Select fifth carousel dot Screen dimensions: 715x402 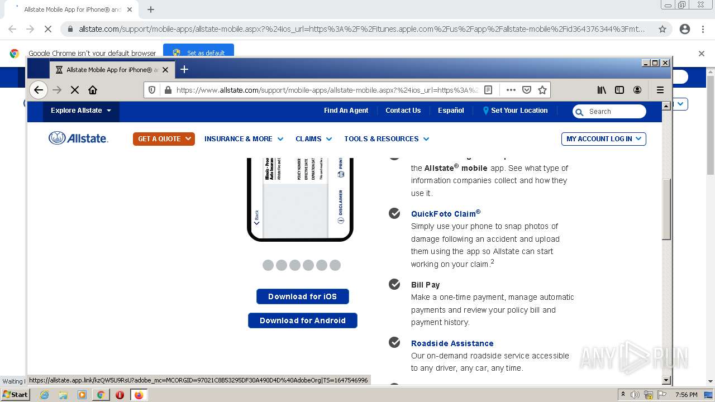pos(322,265)
